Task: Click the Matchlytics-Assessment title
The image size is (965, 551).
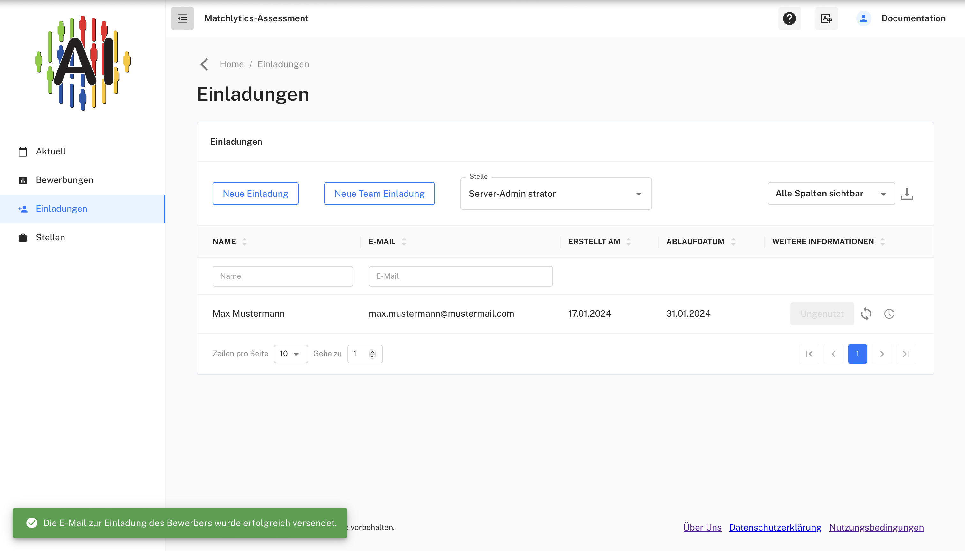Action: 256,18
